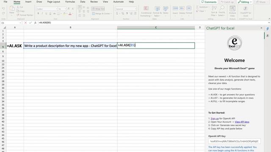The height and width of the screenshot is (152, 271).
Task: Cut the selection with the Cut button
Action: (x=20, y=7)
